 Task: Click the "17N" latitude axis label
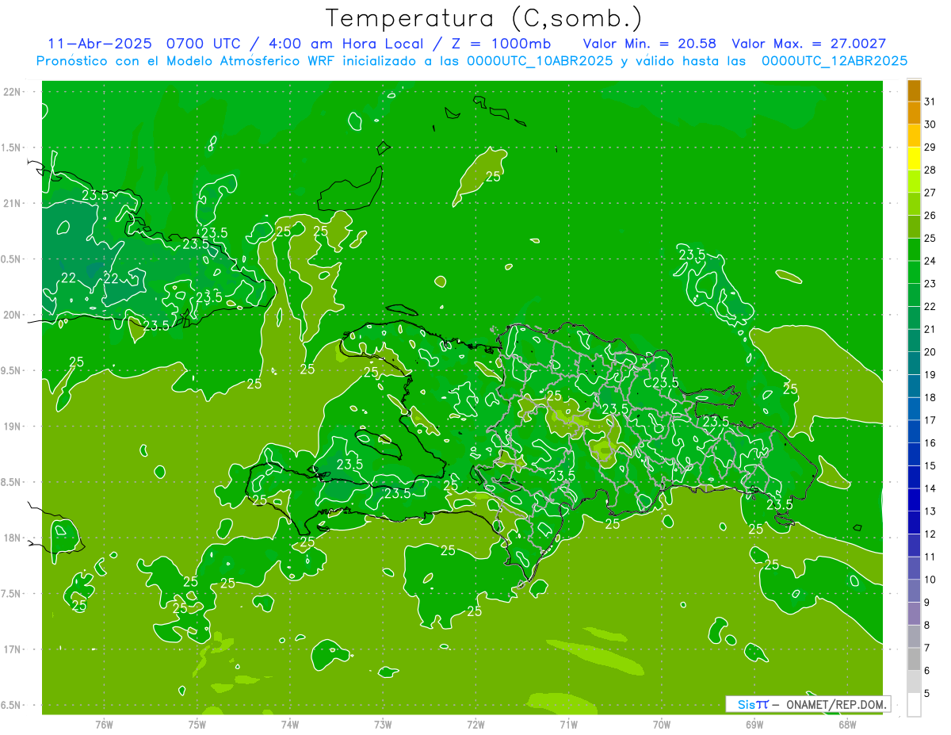[12, 649]
